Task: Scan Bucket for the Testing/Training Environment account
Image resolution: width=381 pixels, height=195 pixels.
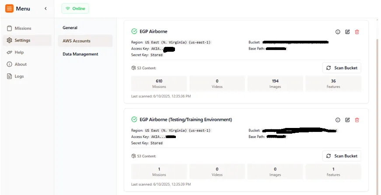Action: (x=342, y=156)
